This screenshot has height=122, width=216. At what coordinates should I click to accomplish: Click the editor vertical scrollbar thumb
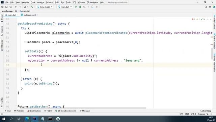click(212, 54)
